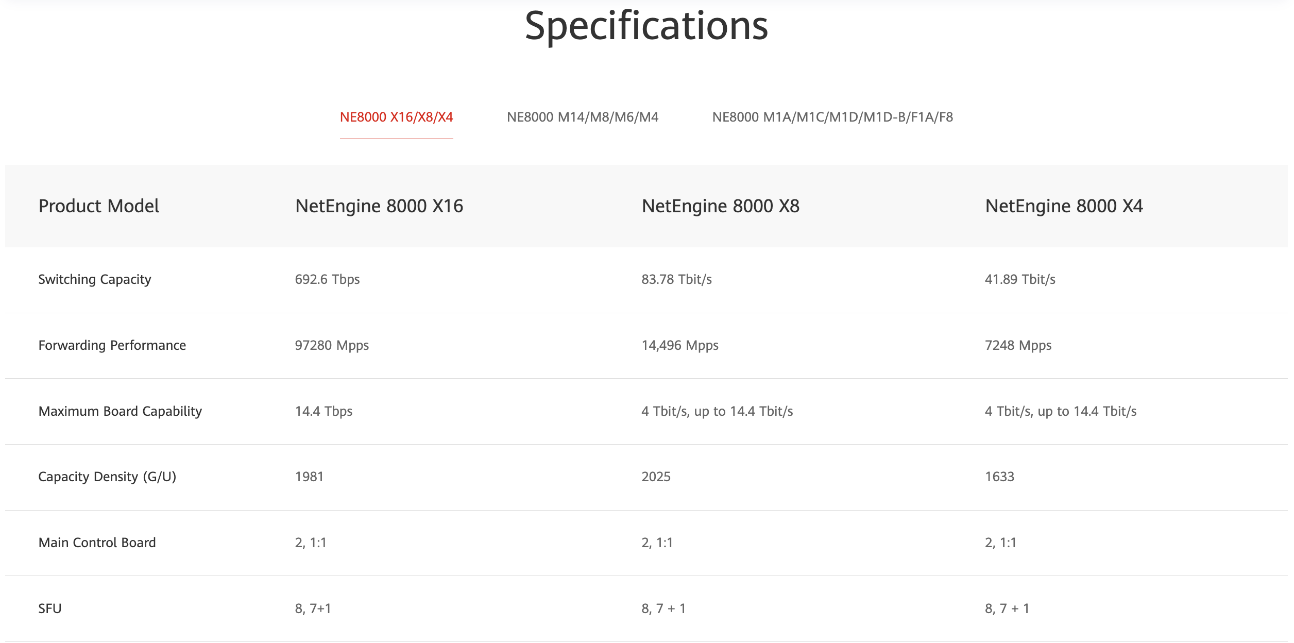Click the 2025 capacity density value
This screenshot has width=1294, height=643.
pos(656,477)
